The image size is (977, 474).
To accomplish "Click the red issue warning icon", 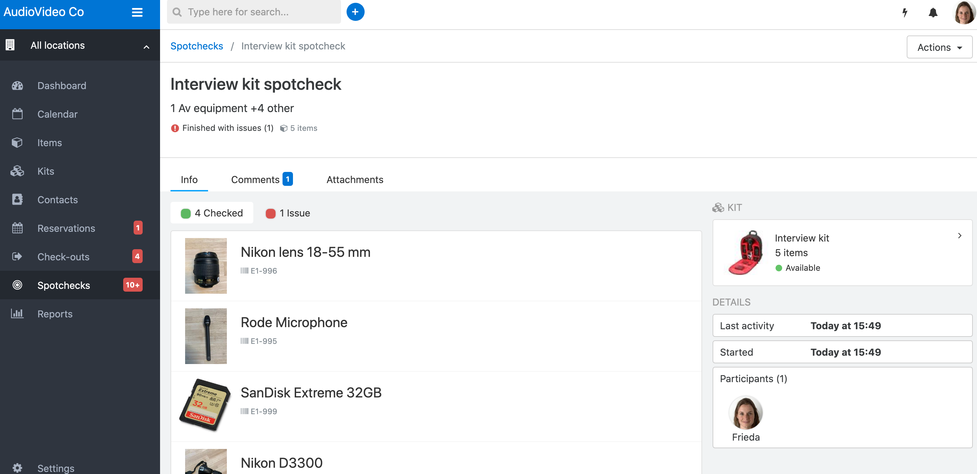I will coord(175,128).
